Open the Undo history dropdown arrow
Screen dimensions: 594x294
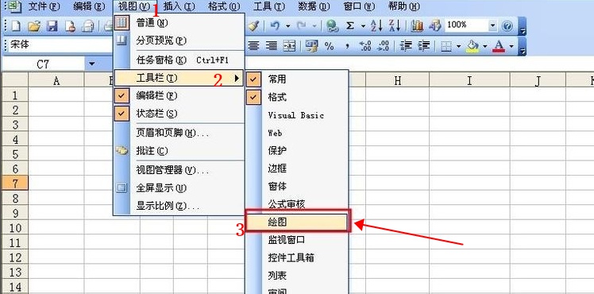(x=287, y=25)
